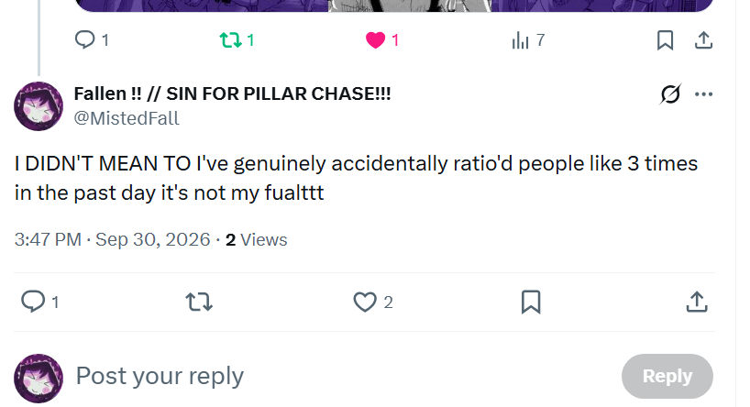Undo the green retweet on the parent tweet
Screen dimensions: 750x407
[x=230, y=40]
